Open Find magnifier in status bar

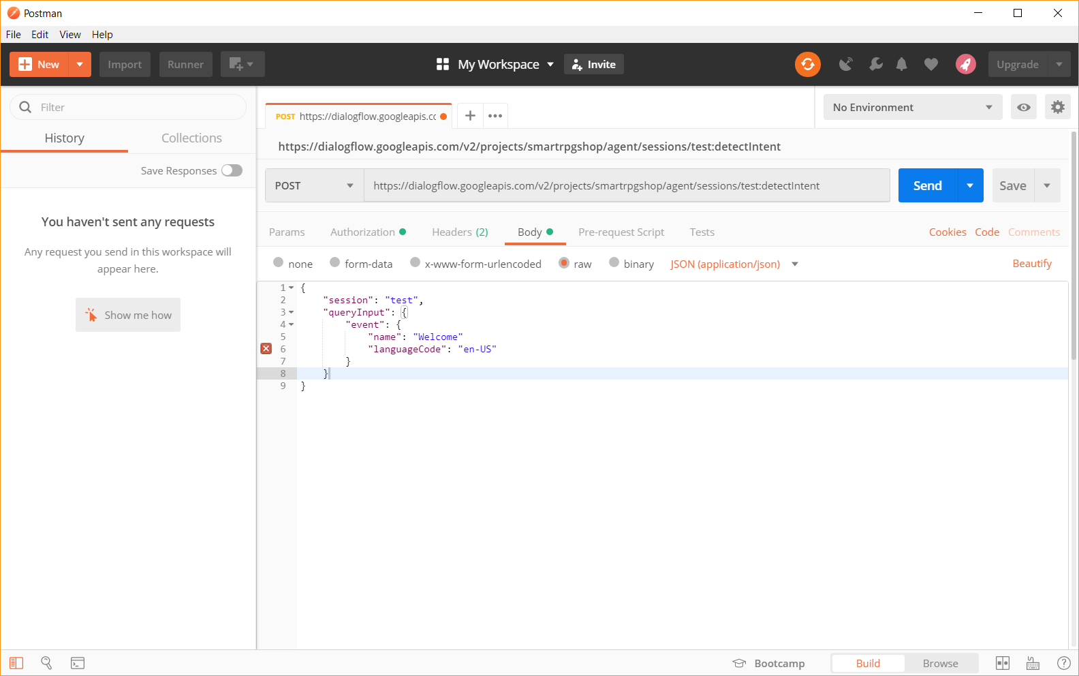click(46, 663)
